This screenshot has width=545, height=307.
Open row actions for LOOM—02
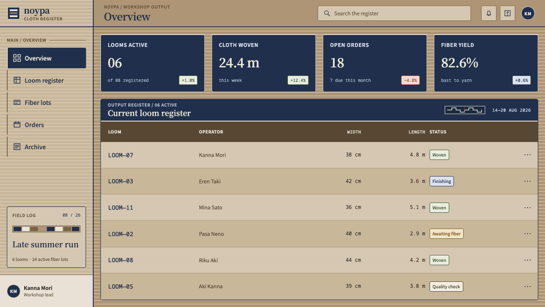pyautogui.click(x=528, y=234)
